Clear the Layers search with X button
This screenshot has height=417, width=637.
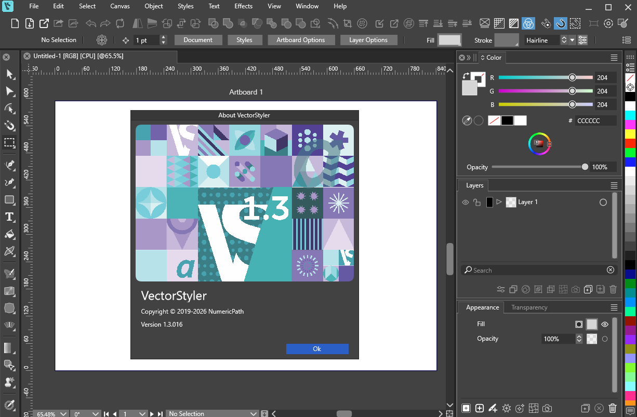611,270
